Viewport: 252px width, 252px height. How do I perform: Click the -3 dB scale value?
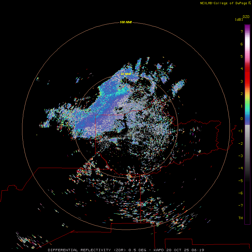pos(241,156)
